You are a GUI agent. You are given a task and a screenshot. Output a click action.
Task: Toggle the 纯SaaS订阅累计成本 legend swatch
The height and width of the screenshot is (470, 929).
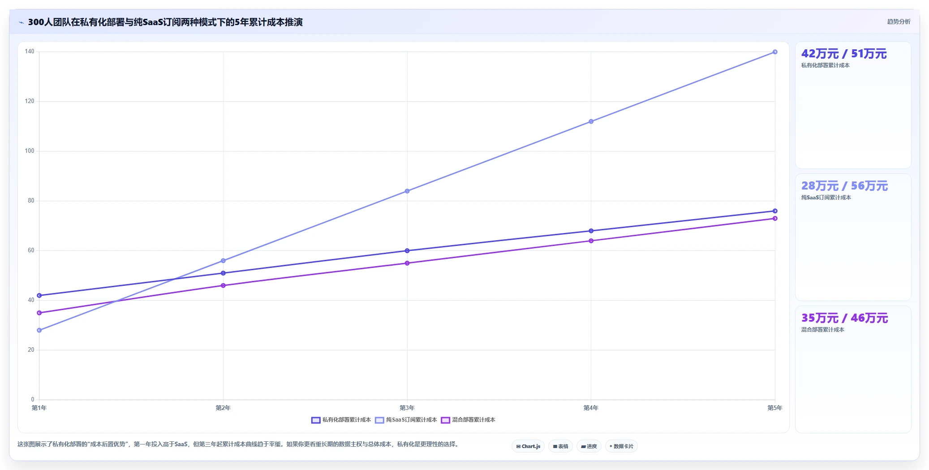click(379, 420)
